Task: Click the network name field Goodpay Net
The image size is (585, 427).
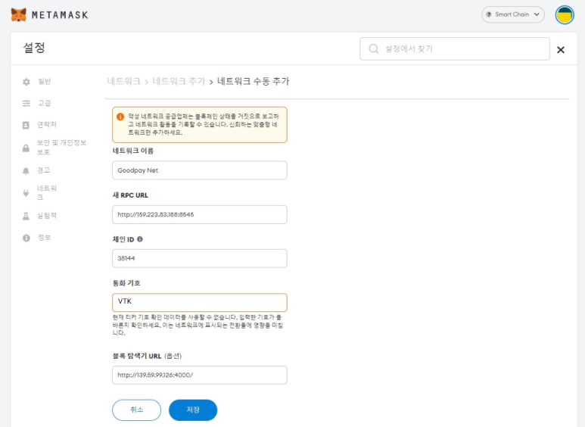Action: [x=200, y=170]
